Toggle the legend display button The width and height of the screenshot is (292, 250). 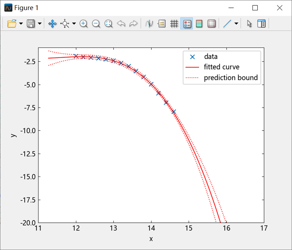pyautogui.click(x=187, y=24)
